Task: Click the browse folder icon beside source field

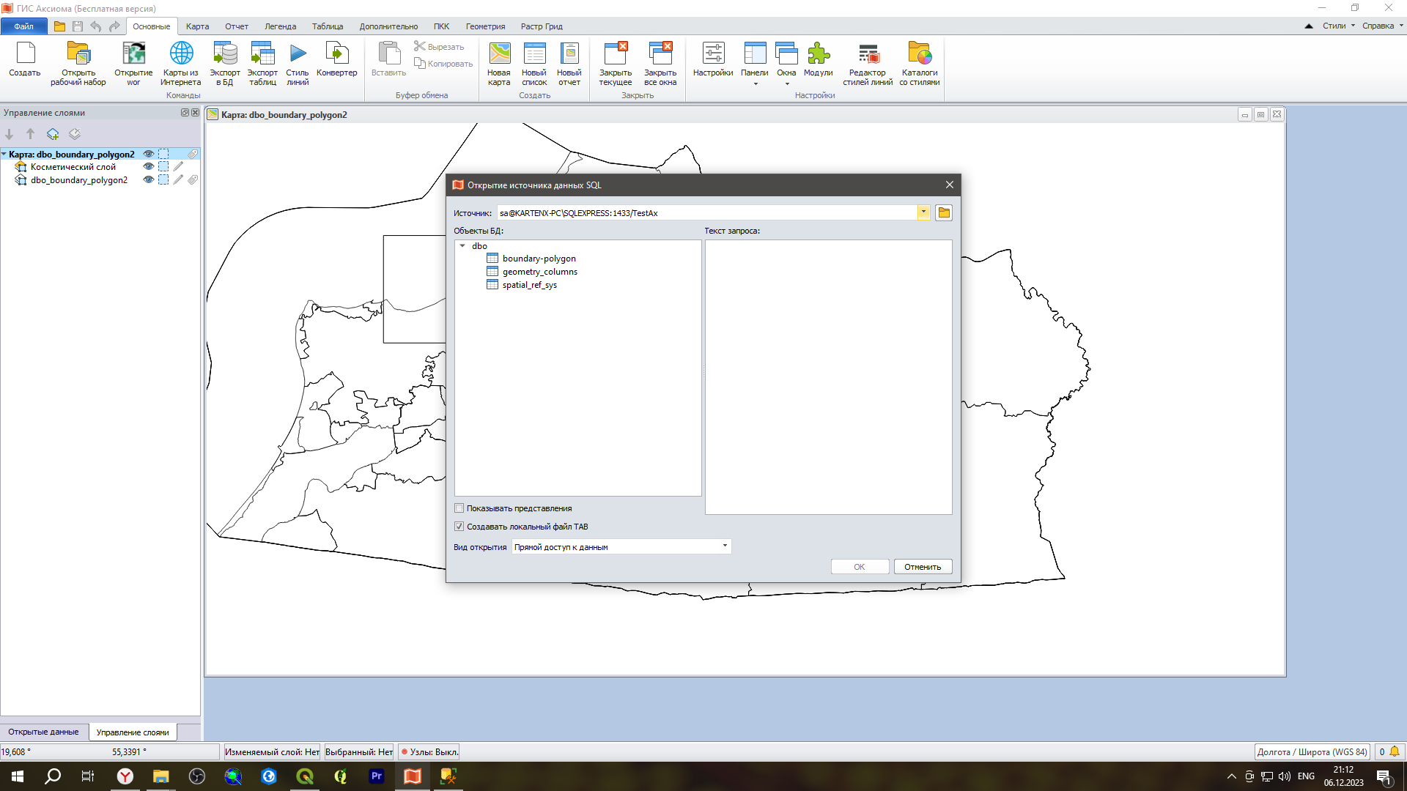Action: point(944,213)
